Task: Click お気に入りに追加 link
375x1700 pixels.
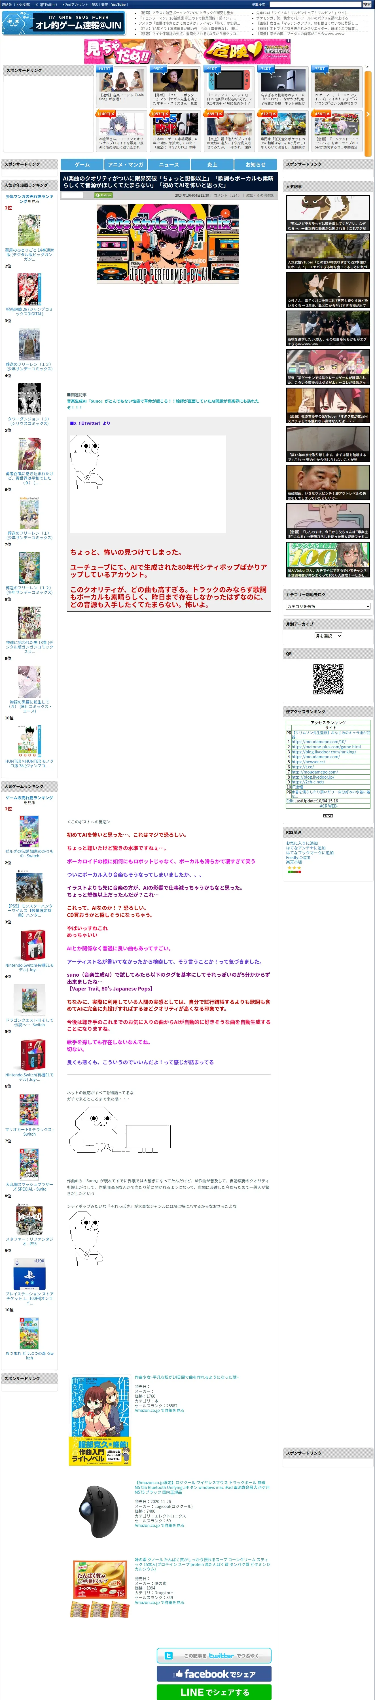Action: coord(302,843)
